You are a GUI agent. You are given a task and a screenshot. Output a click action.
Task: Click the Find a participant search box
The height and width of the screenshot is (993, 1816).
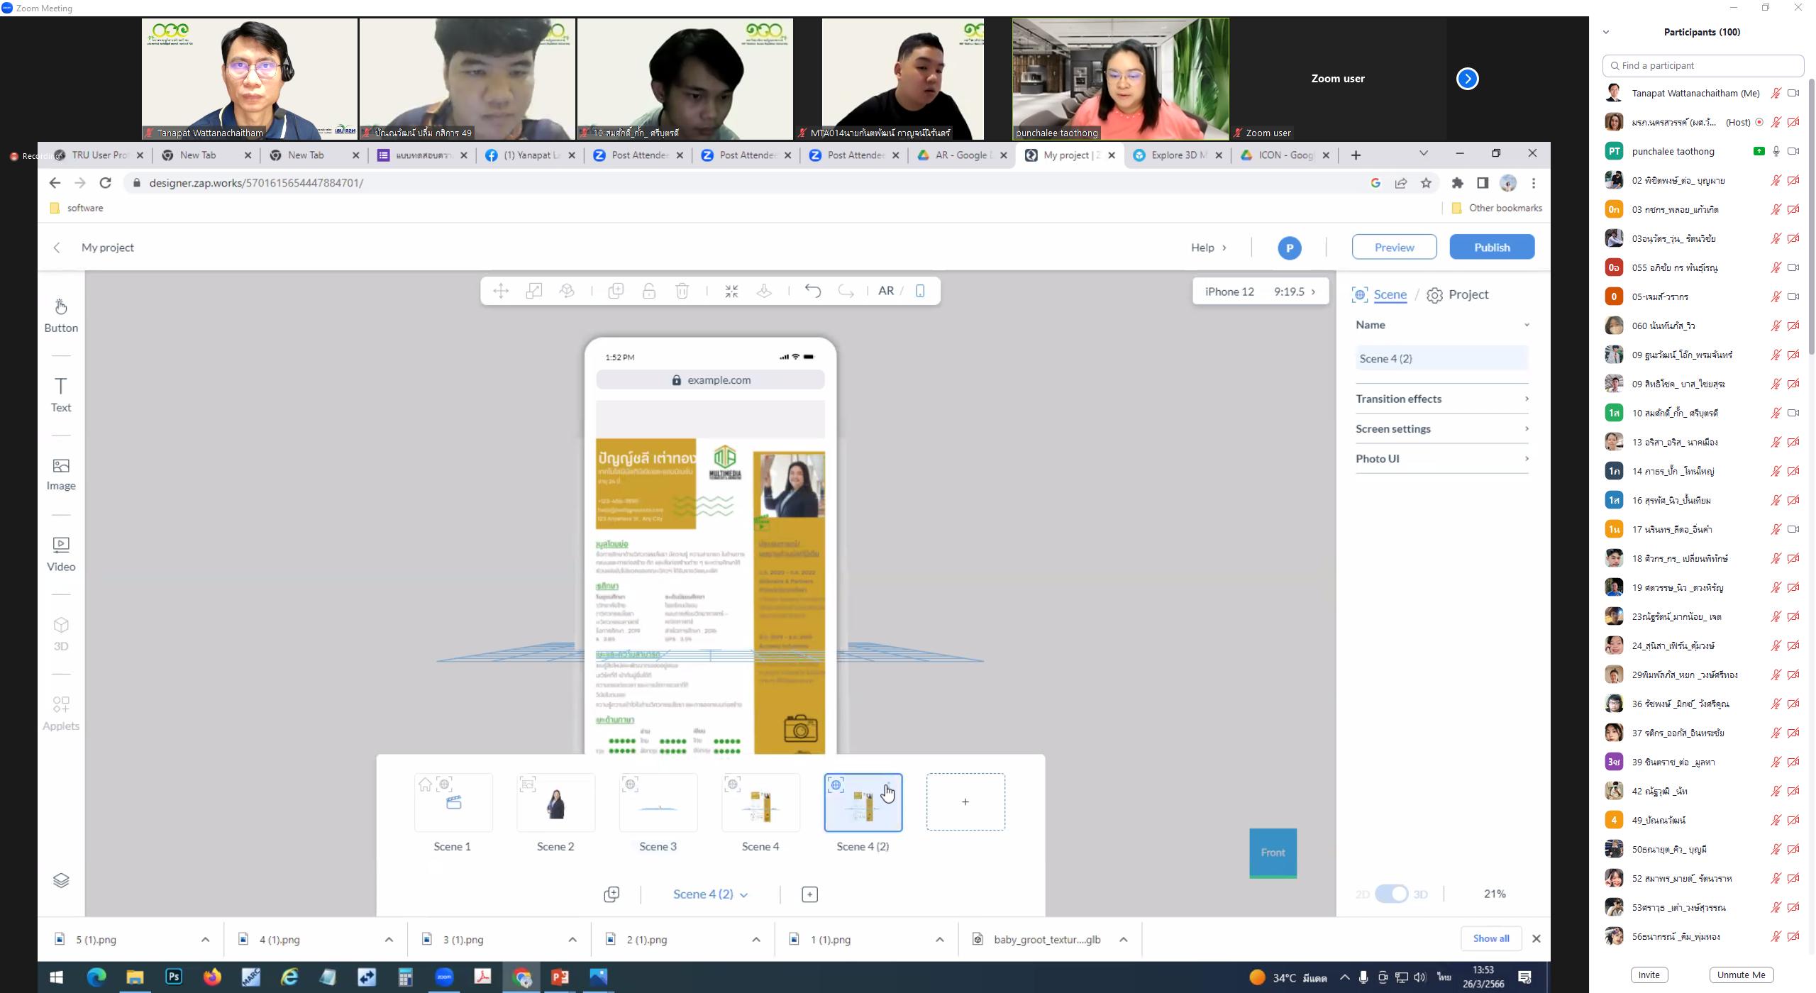click(x=1702, y=65)
